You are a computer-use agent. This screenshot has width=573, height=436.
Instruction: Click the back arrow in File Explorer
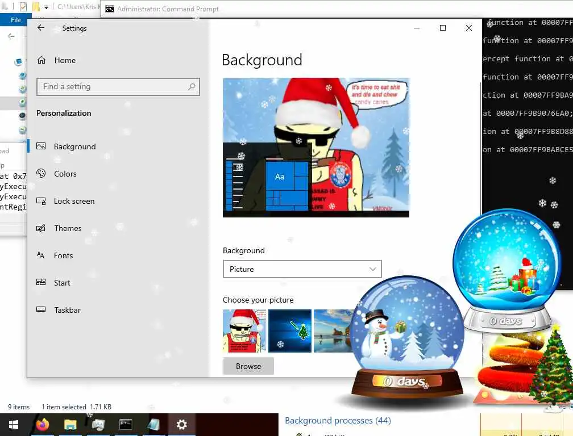coord(11,36)
